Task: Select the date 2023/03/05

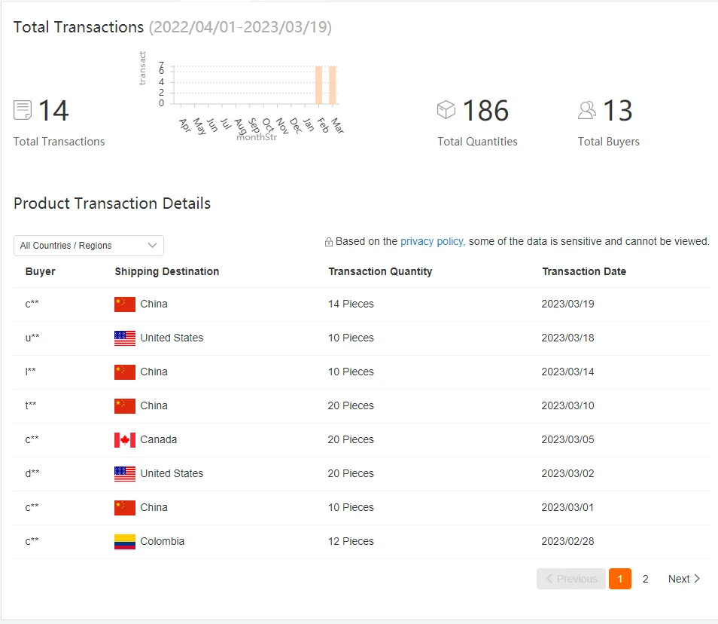Action: (567, 439)
